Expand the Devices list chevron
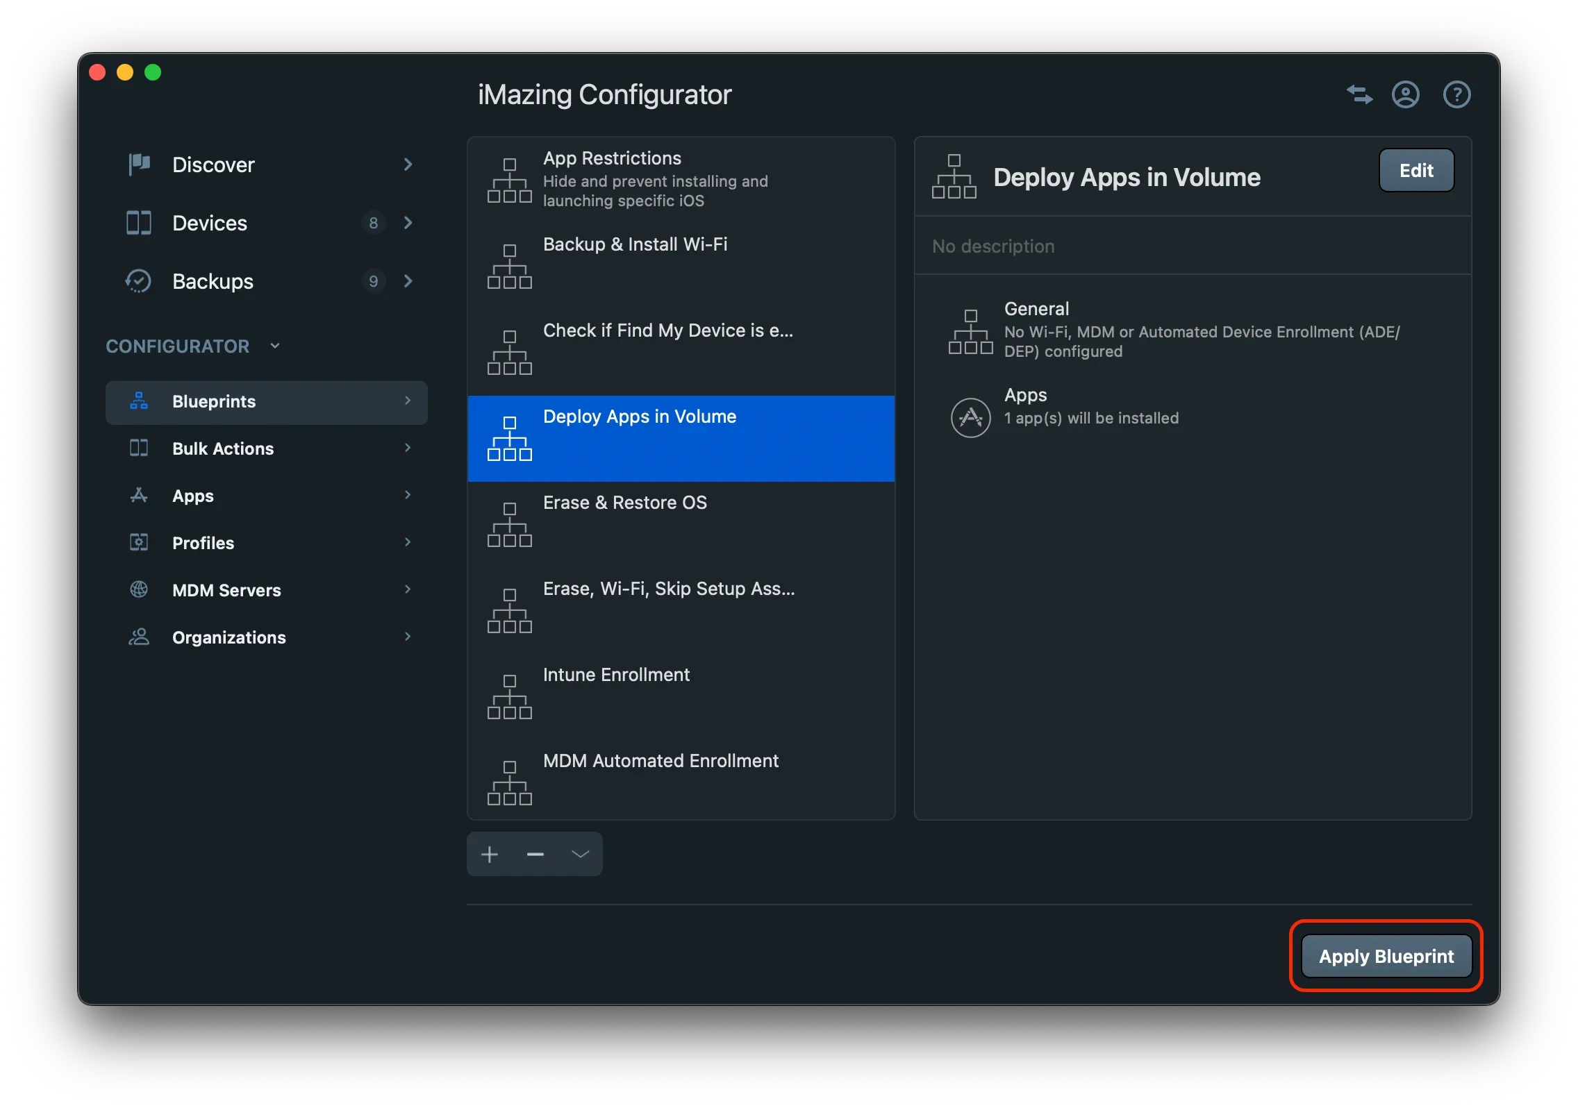 tap(408, 223)
